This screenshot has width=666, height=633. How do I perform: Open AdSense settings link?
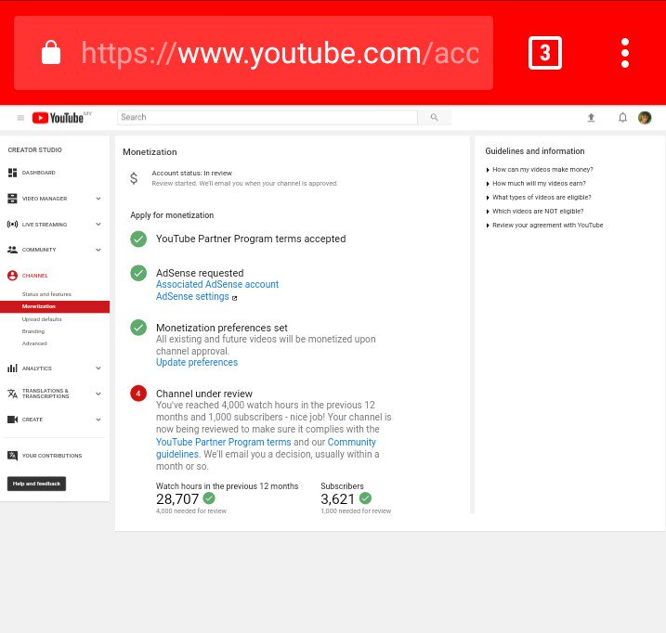(x=192, y=296)
